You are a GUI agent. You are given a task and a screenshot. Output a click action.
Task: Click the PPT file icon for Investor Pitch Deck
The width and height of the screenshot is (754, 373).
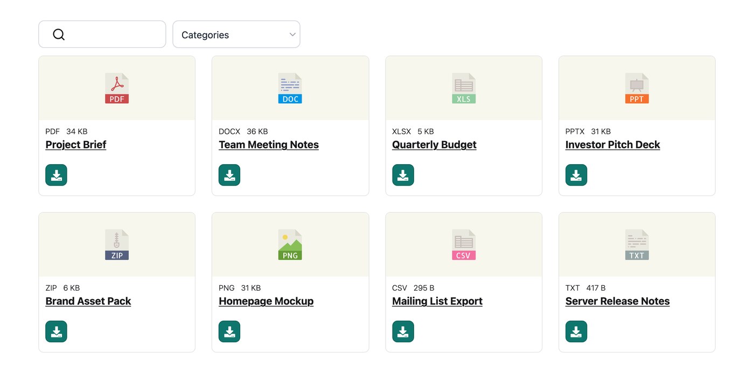pyautogui.click(x=637, y=88)
